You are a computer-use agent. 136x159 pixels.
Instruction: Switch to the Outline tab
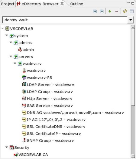click(x=76, y=4)
